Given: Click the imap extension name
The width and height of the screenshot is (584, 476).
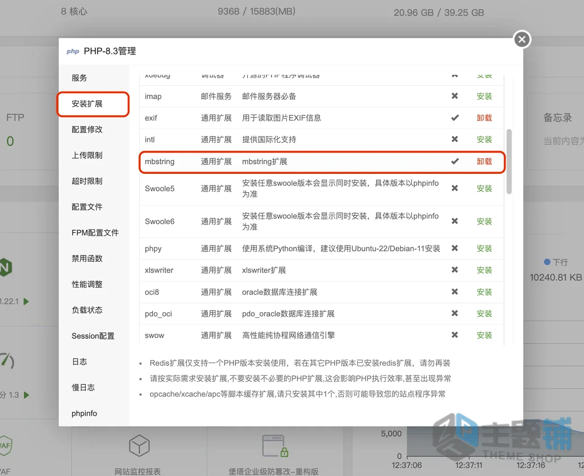Looking at the screenshot, I should 153,97.
